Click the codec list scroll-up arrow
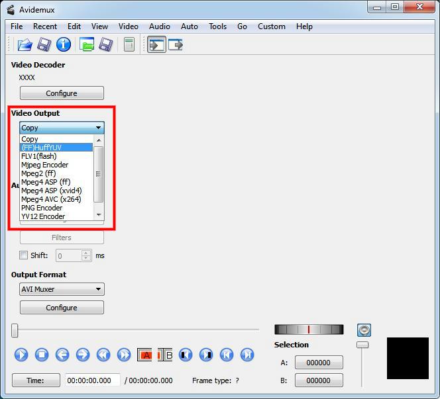 (x=99, y=140)
